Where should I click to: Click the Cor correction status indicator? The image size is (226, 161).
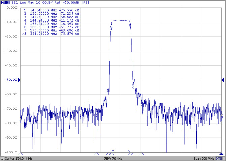[219, 158]
